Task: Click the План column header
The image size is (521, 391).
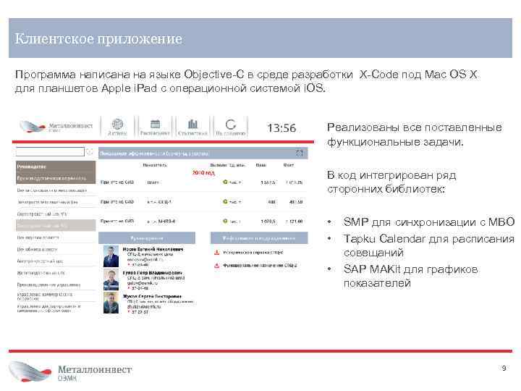Action: tap(260, 165)
